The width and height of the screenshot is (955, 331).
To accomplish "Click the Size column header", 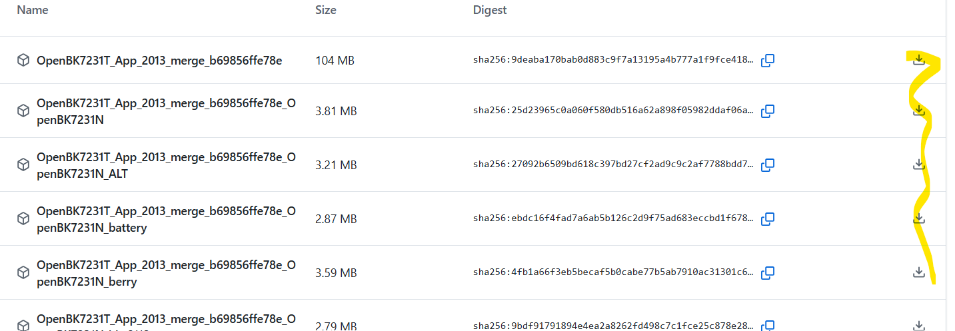I will click(326, 10).
